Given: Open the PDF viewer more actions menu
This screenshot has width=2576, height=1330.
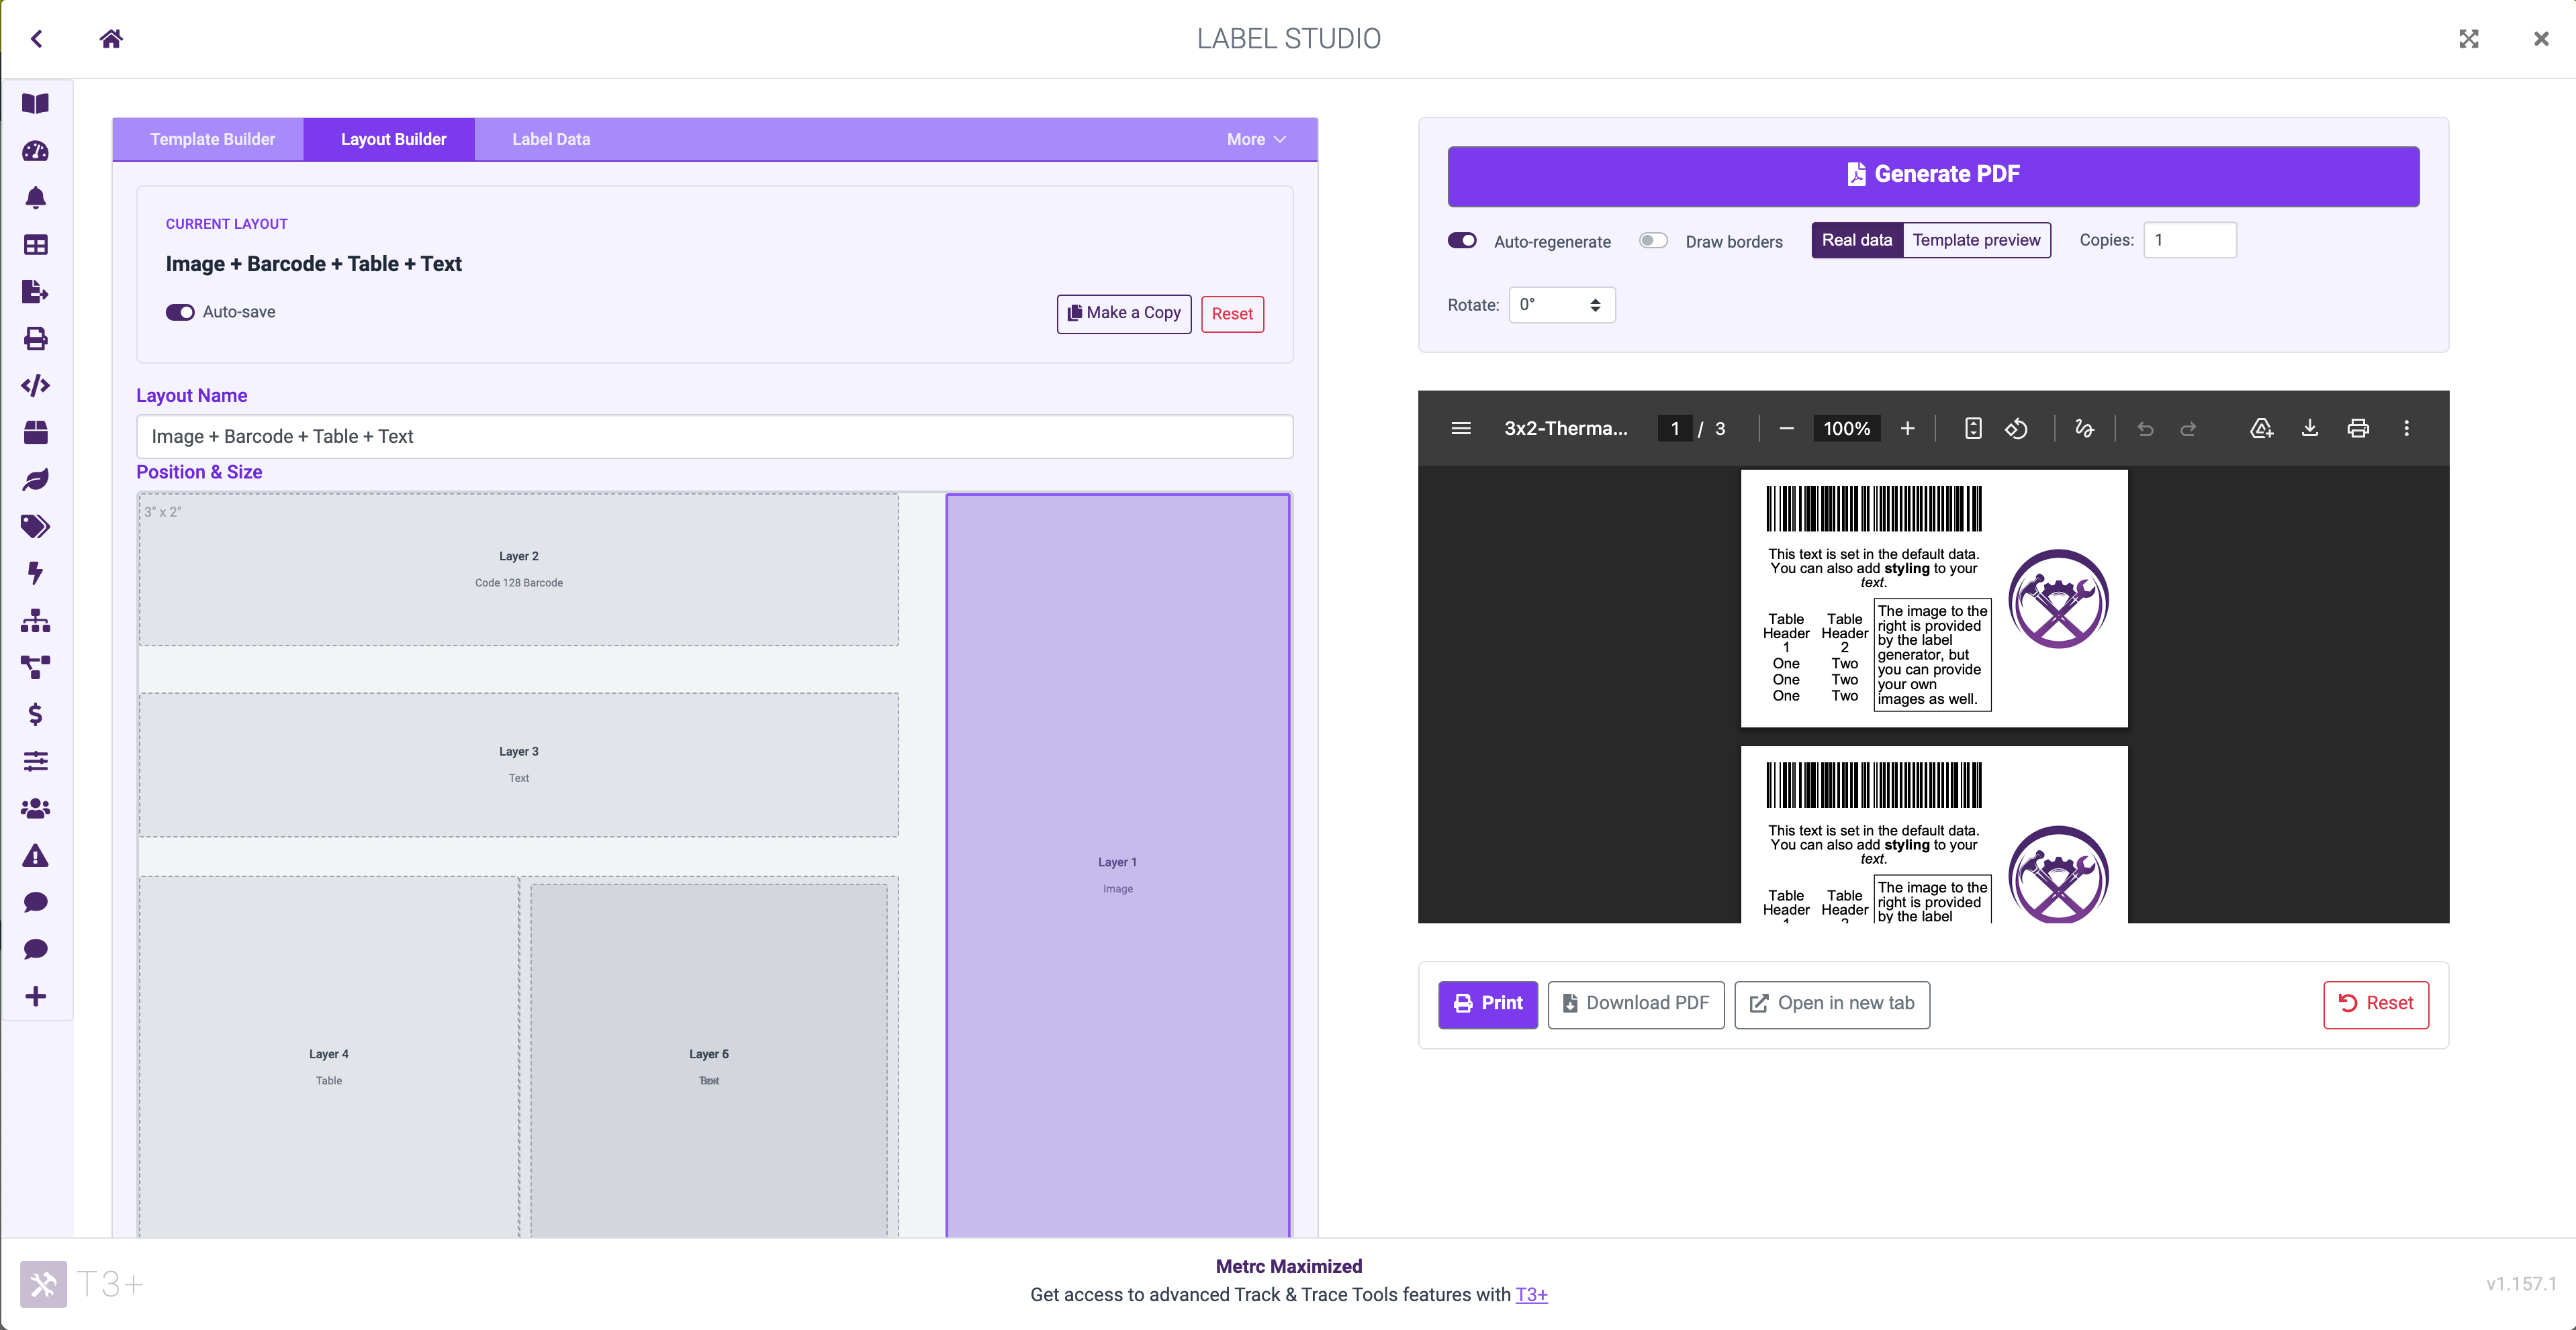Looking at the screenshot, I should point(2407,429).
